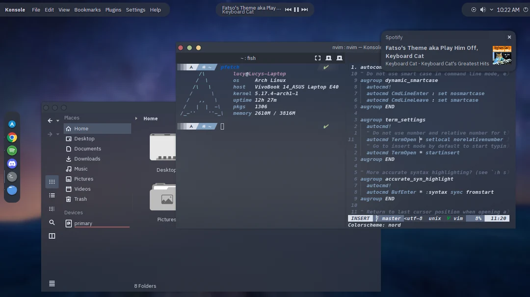530x297 pixels.
Task: Click the back navigation arrow in Dolphin
Action: coord(51,120)
